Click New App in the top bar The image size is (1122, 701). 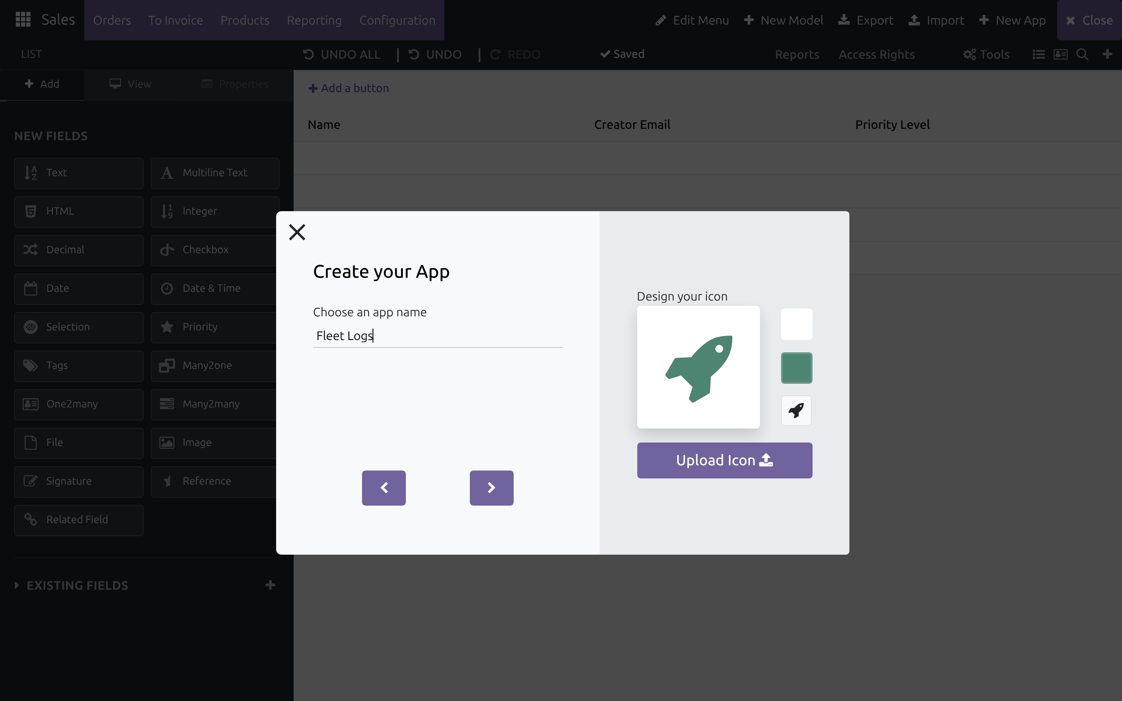(1012, 20)
